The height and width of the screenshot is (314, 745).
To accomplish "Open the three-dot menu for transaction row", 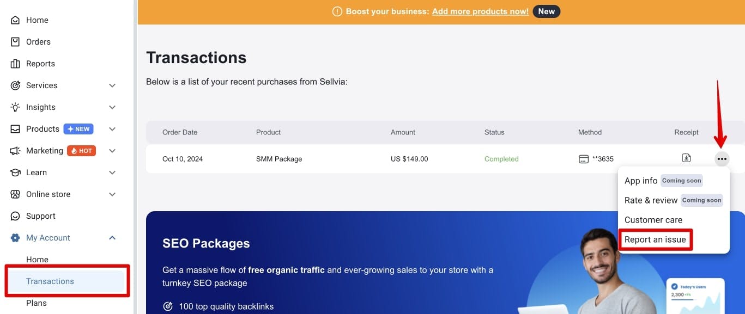I will click(x=722, y=159).
